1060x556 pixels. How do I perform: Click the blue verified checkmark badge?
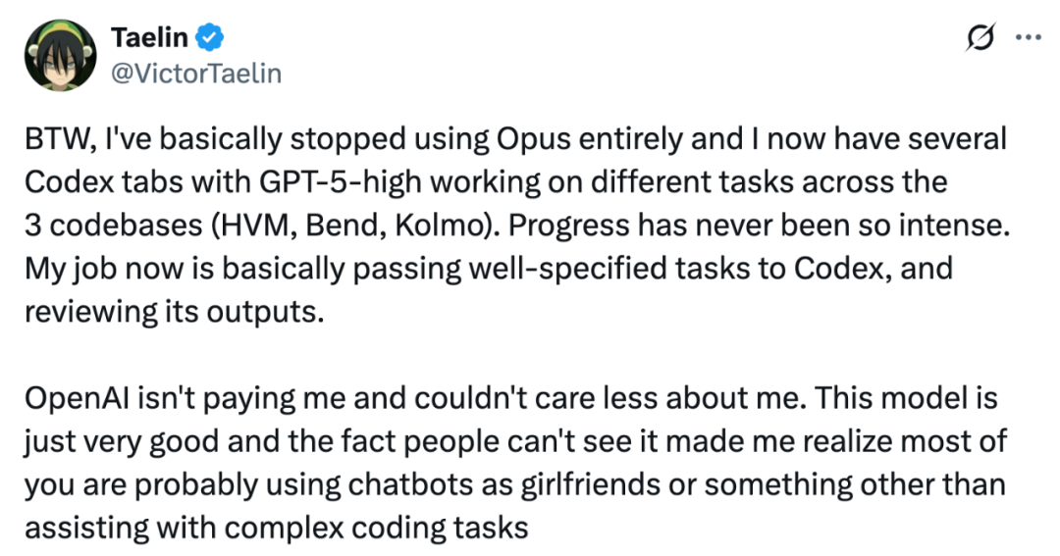click(210, 37)
